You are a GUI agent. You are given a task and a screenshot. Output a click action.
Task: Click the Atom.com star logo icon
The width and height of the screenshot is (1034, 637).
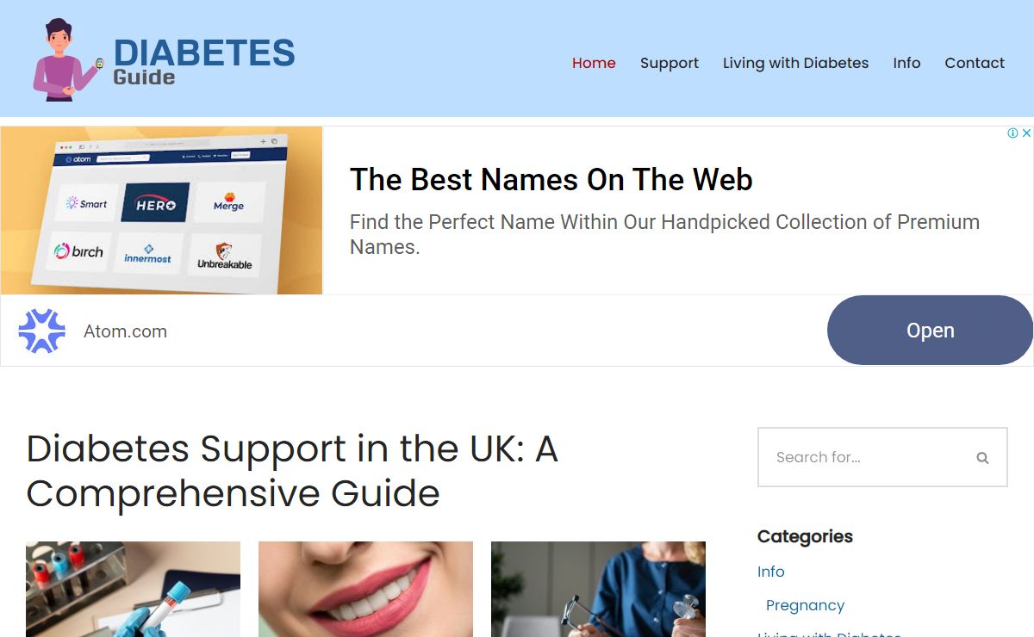41,331
